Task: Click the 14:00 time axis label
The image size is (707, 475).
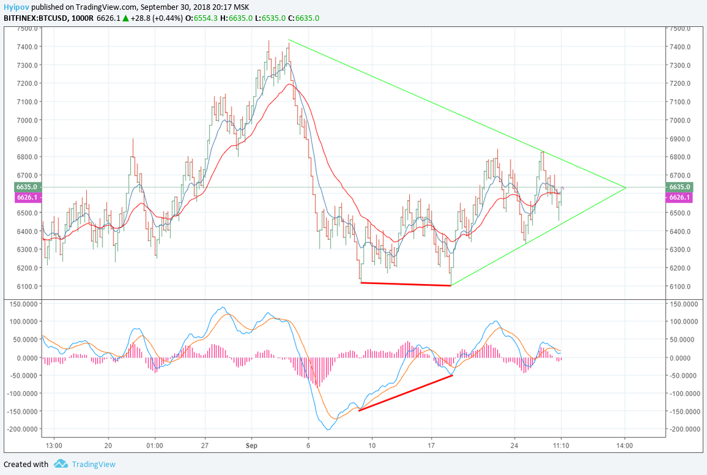Action: [x=624, y=446]
